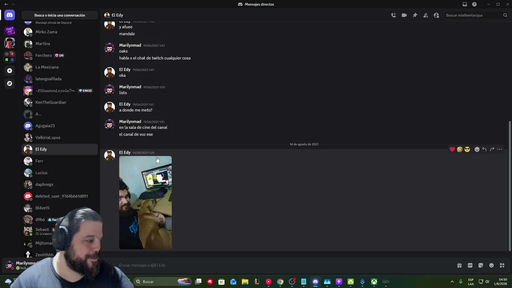The height and width of the screenshot is (288, 512).
Task: Open conversation with Ferr
Action: tap(60, 161)
